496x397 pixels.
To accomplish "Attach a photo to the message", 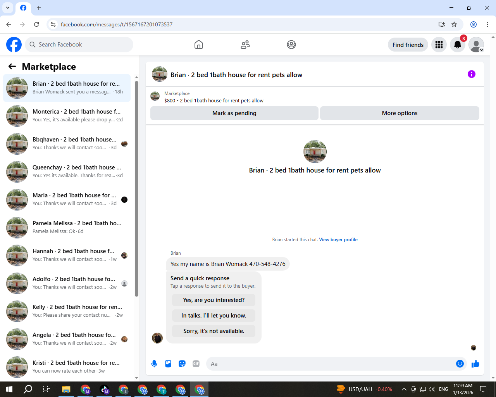I will [x=168, y=364].
